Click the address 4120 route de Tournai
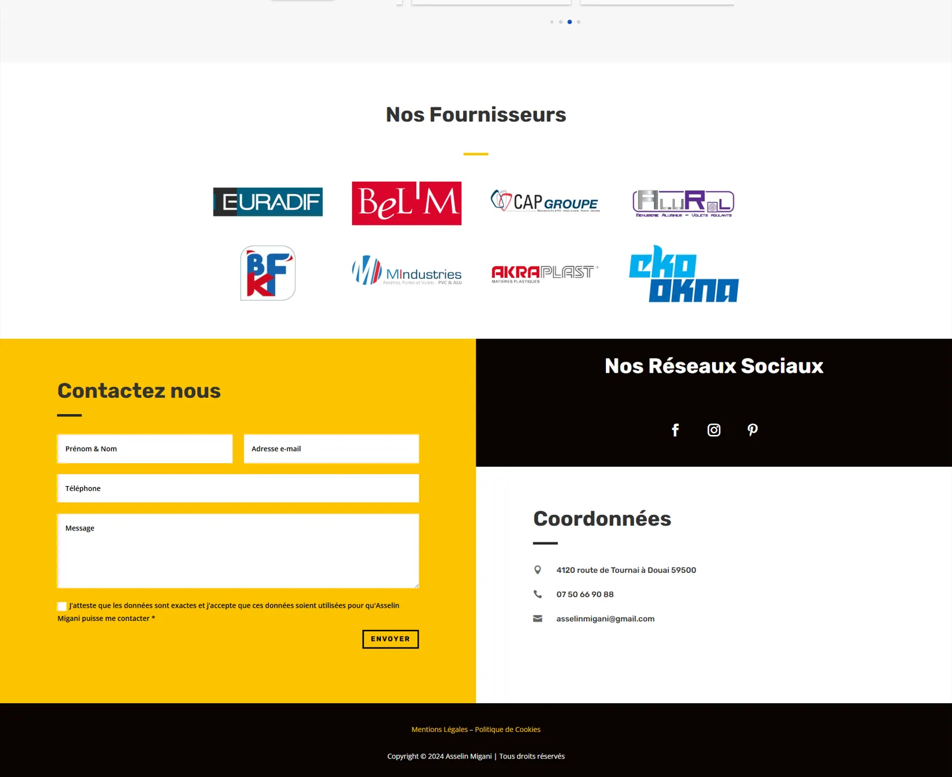Screen dimensions: 952x777 pyautogui.click(x=626, y=570)
